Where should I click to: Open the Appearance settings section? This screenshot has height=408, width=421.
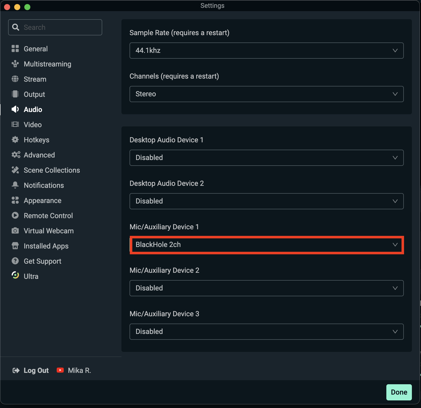tap(43, 200)
